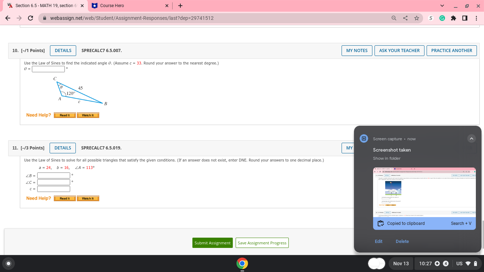Collapse the Screen capture notification chevron
Viewport: 484px width, 272px height.
click(x=472, y=138)
